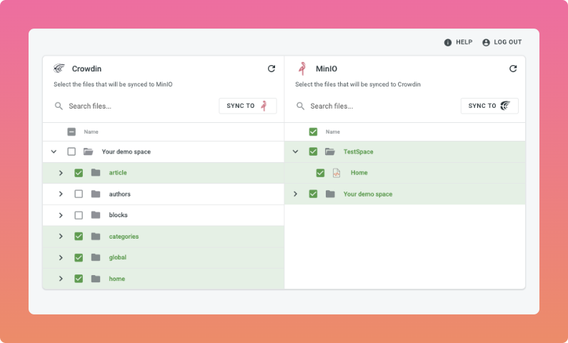
Task: Uncheck the global folder checkbox
Action: tap(79, 257)
